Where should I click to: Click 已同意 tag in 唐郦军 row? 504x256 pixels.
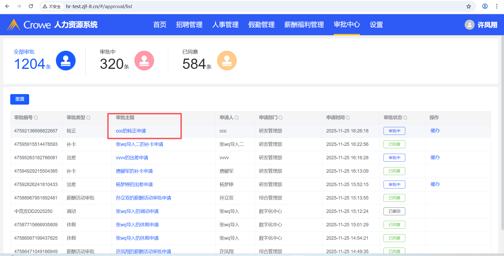click(394, 171)
